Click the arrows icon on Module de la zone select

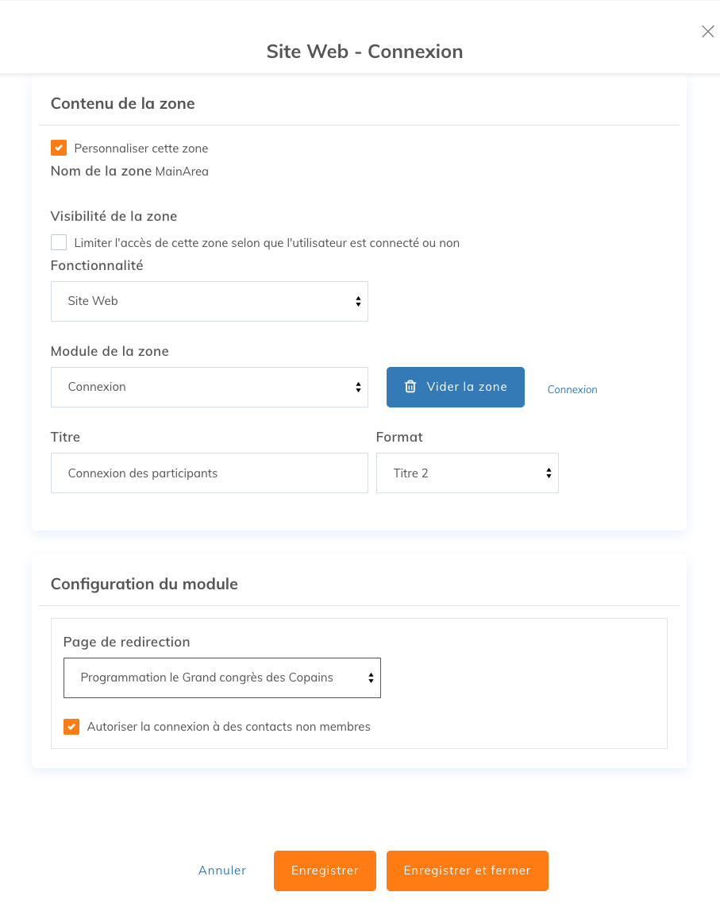[x=358, y=388]
